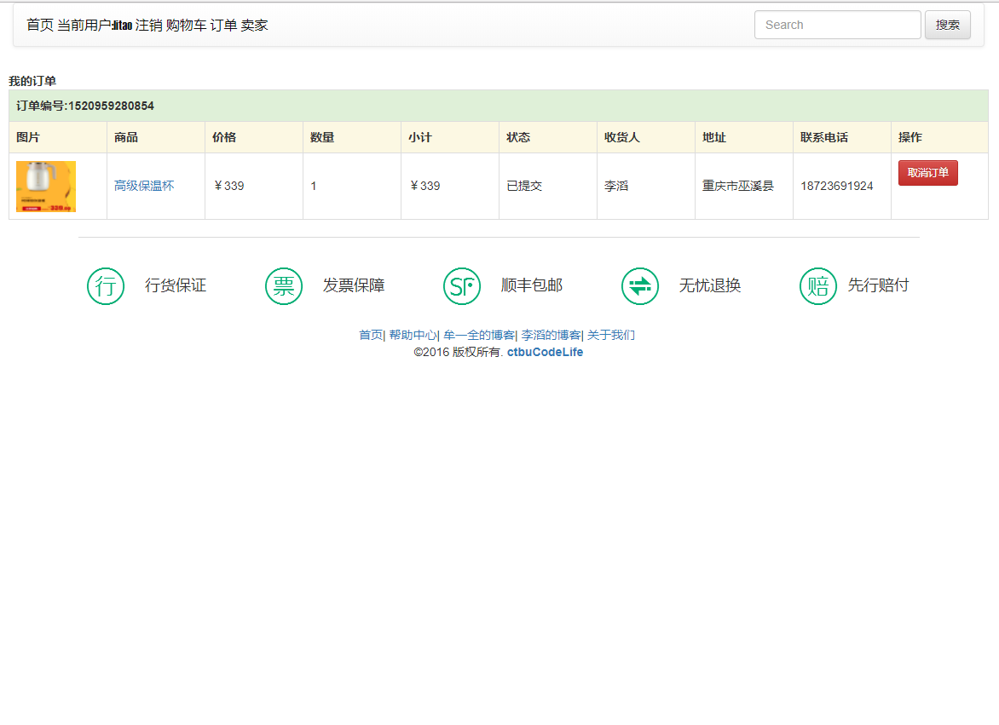Click the 发票保障 ticket icon
Screen dimensions: 999x725
[x=284, y=286]
